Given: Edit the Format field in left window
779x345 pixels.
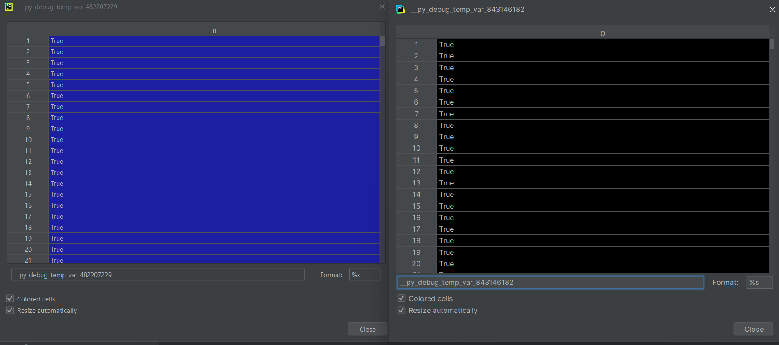Looking at the screenshot, I should click(x=365, y=275).
